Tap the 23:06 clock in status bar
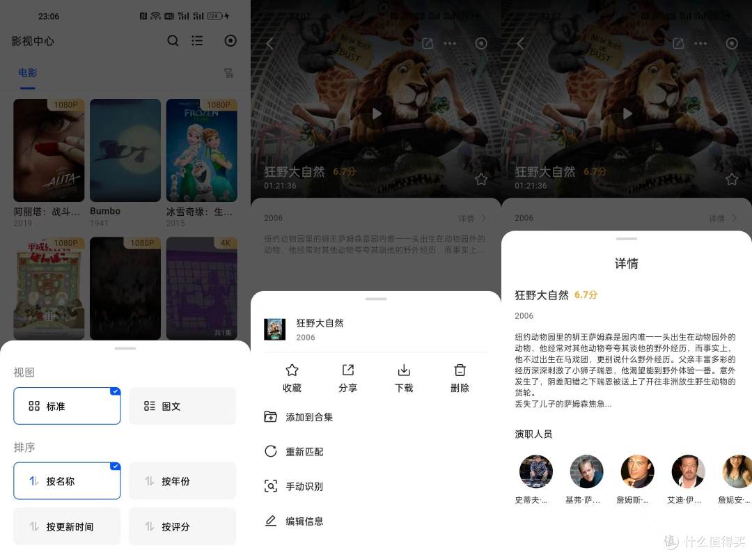This screenshot has height=557, width=752. [x=49, y=16]
